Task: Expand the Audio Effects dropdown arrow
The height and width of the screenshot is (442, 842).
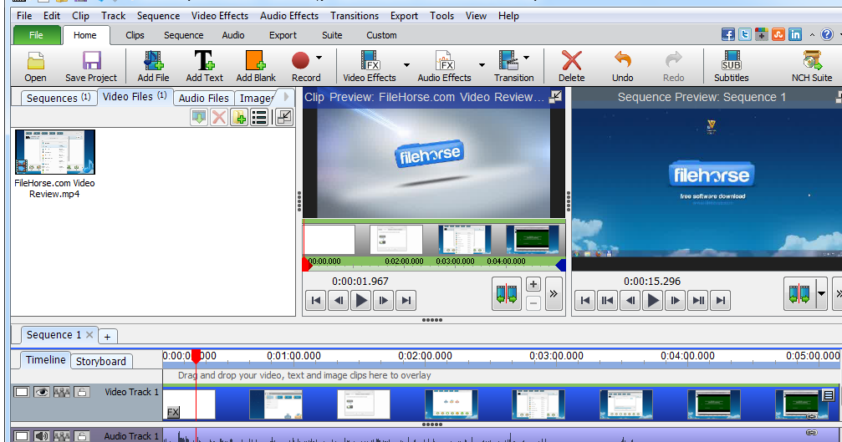Action: click(x=482, y=65)
